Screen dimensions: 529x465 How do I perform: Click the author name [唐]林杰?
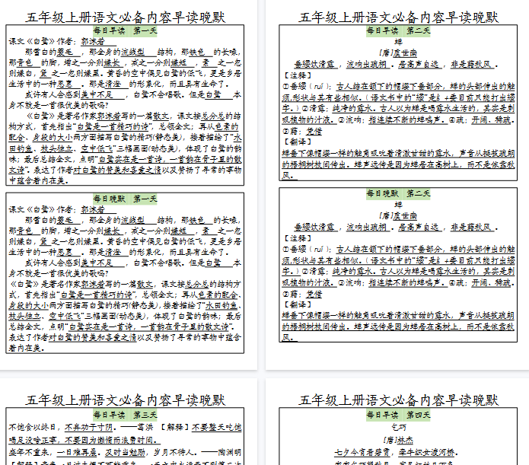399,438
